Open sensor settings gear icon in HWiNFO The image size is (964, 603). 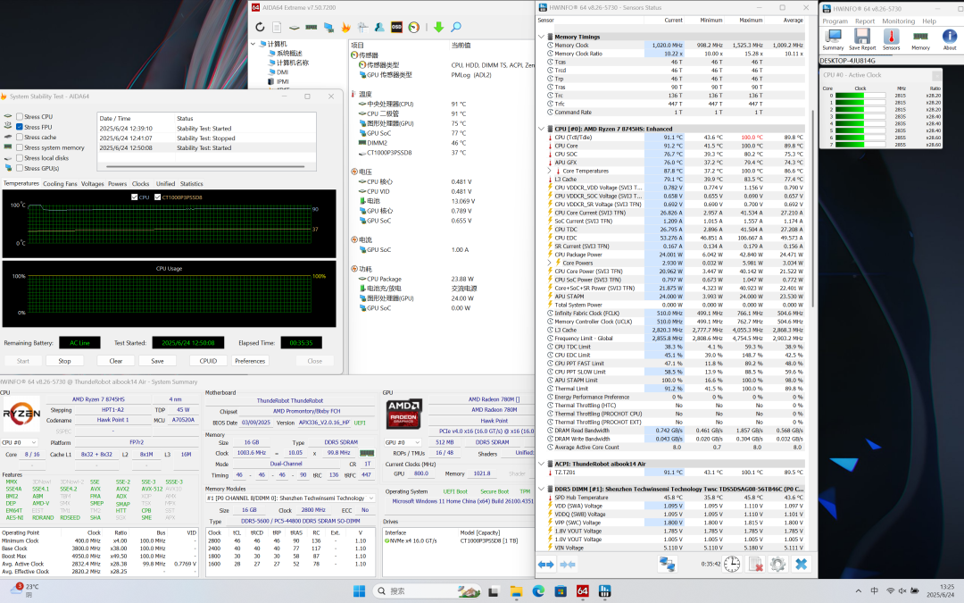tap(777, 565)
